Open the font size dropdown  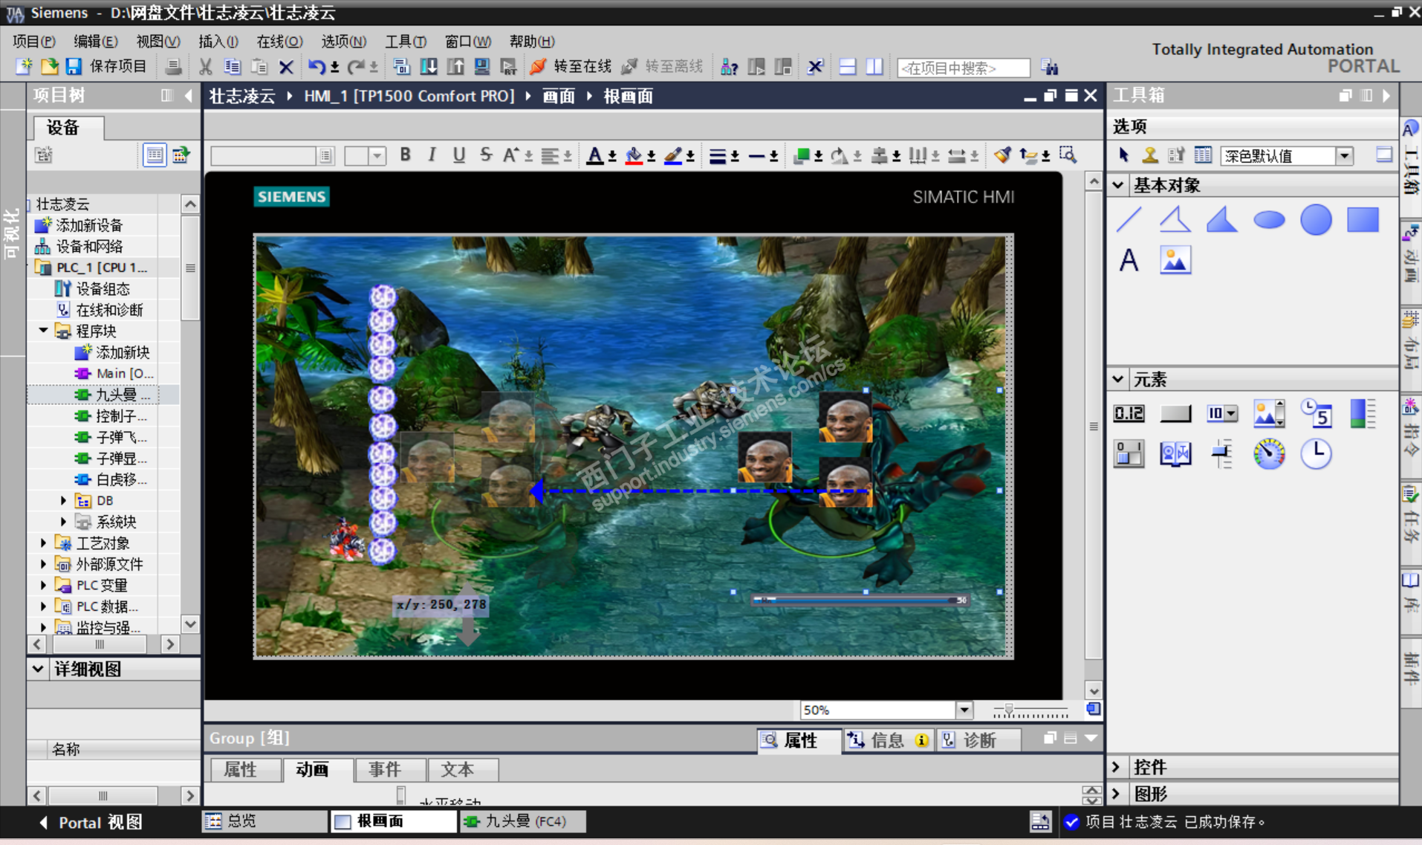pyautogui.click(x=377, y=155)
